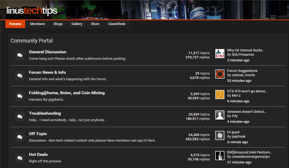Click the Forum News & Info chat bubble icon
This screenshot has width=289, height=168.
tap(20, 76)
